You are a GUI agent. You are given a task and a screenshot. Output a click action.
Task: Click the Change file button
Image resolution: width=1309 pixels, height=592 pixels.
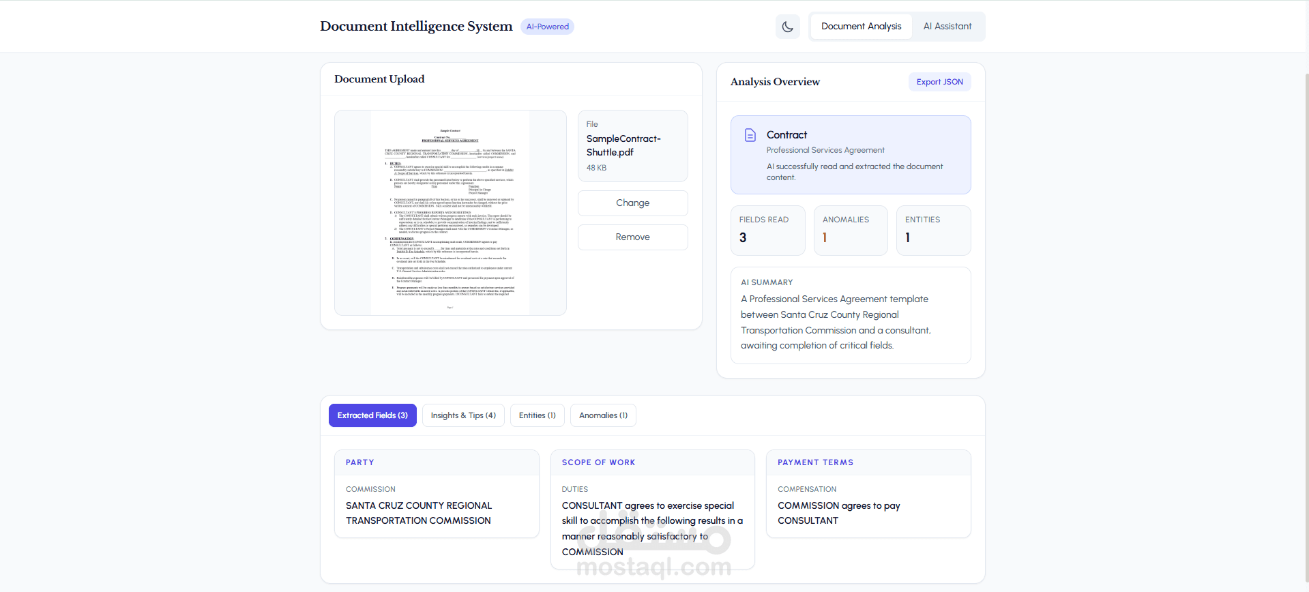tap(632, 203)
